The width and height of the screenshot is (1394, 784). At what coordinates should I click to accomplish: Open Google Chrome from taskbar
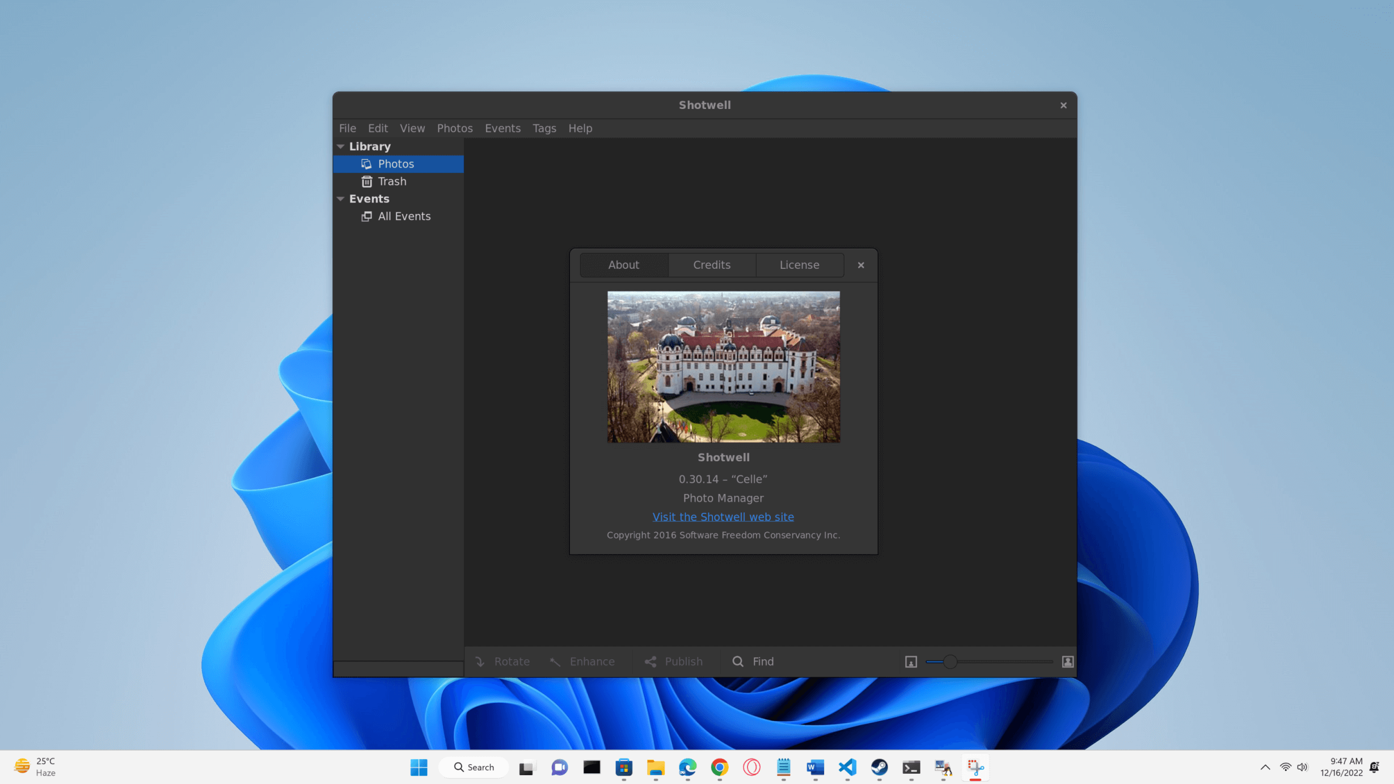719,768
